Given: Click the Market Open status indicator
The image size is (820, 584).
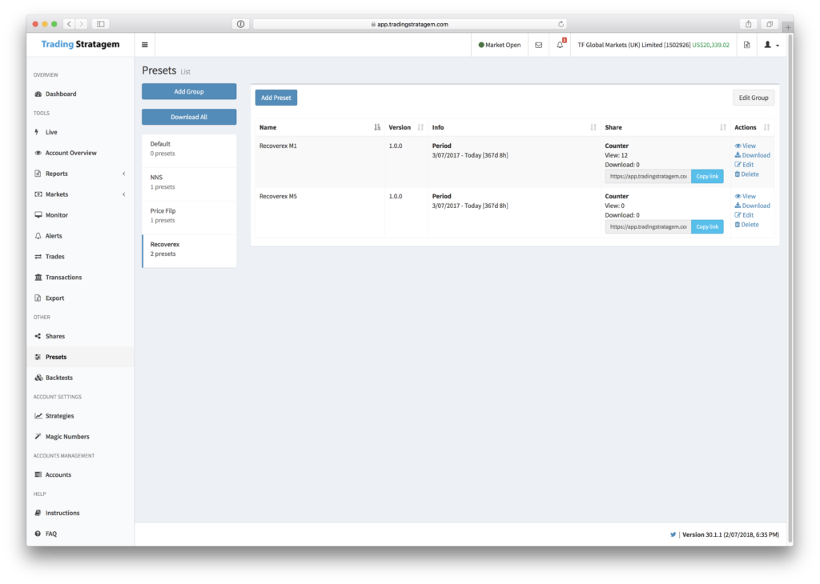Looking at the screenshot, I should tap(500, 45).
